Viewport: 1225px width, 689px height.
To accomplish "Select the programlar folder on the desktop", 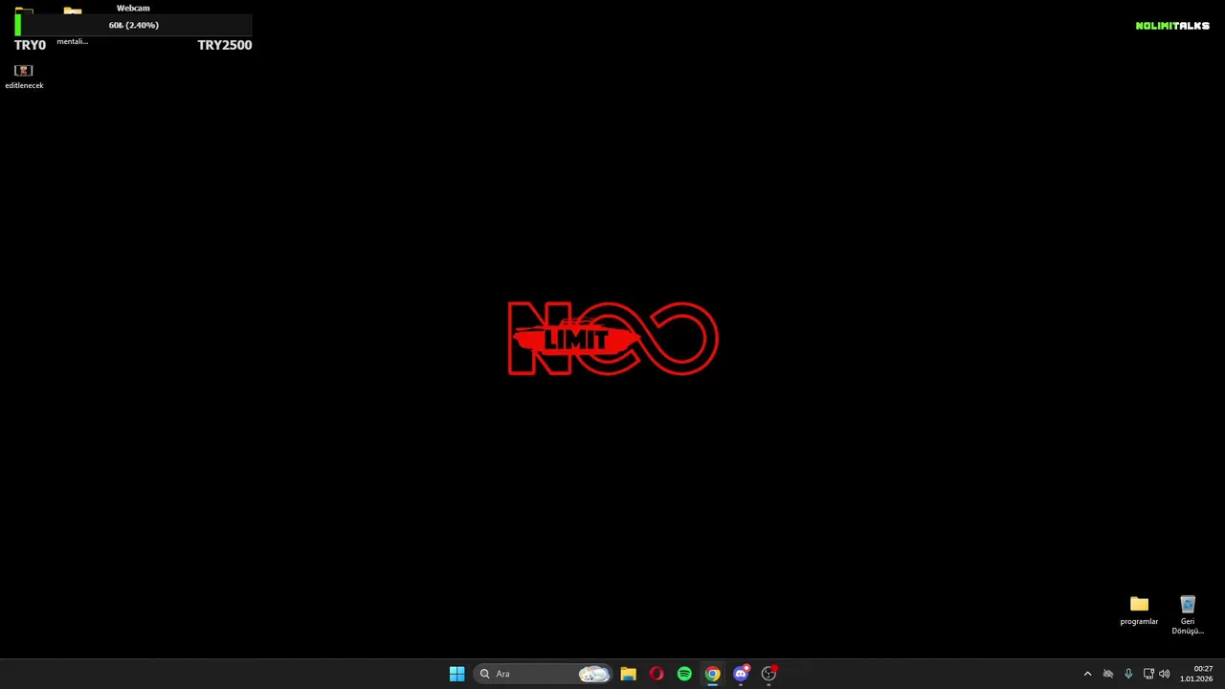I will [x=1139, y=611].
